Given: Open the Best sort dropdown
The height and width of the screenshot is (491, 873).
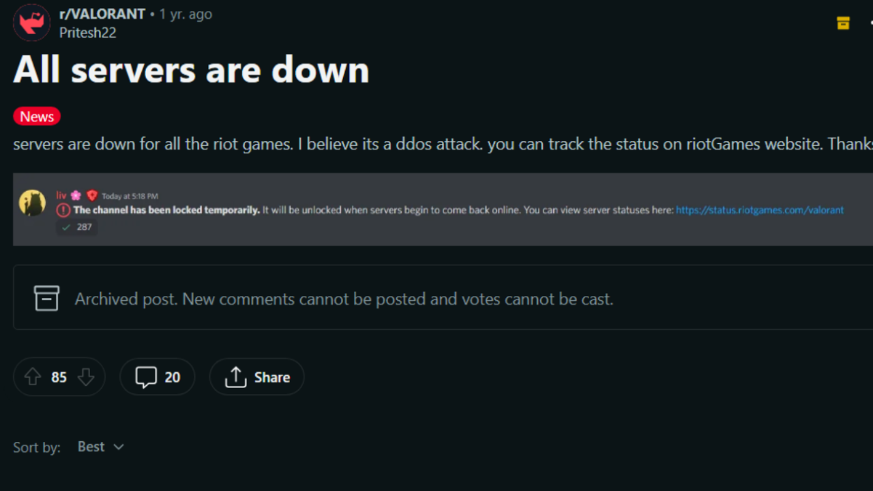Looking at the screenshot, I should point(90,447).
